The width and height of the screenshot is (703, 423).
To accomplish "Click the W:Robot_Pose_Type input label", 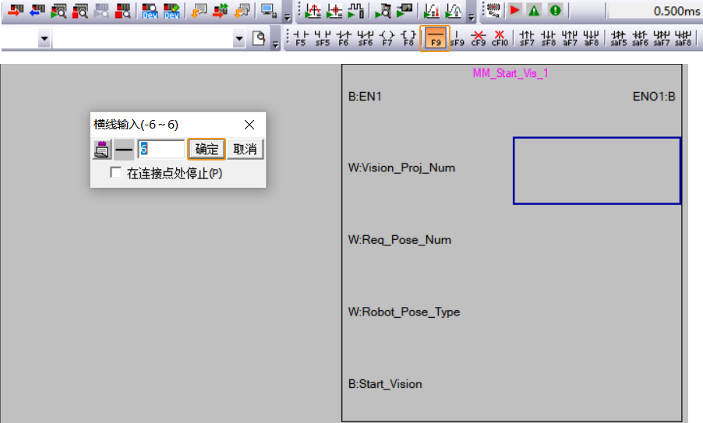I will (404, 312).
